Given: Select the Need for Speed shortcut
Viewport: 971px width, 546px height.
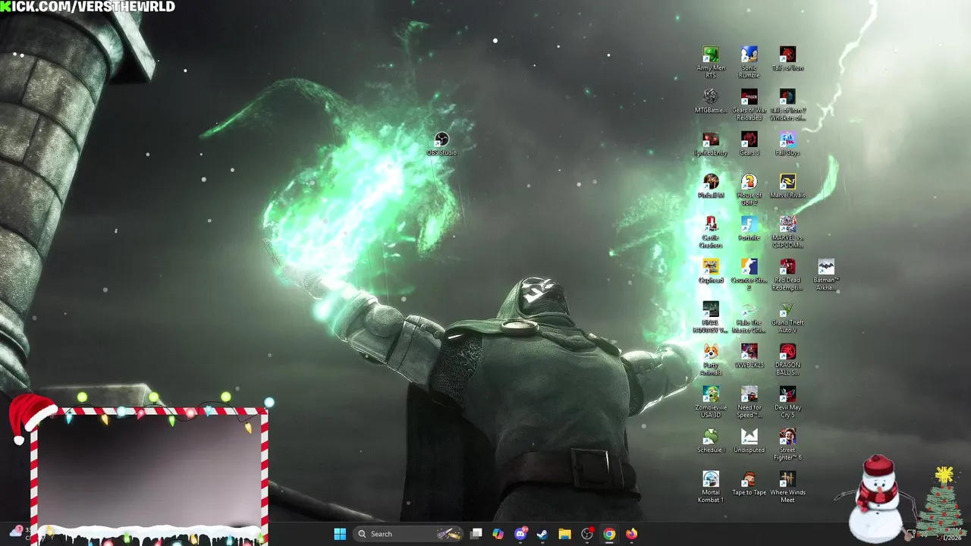Looking at the screenshot, I should 749,402.
